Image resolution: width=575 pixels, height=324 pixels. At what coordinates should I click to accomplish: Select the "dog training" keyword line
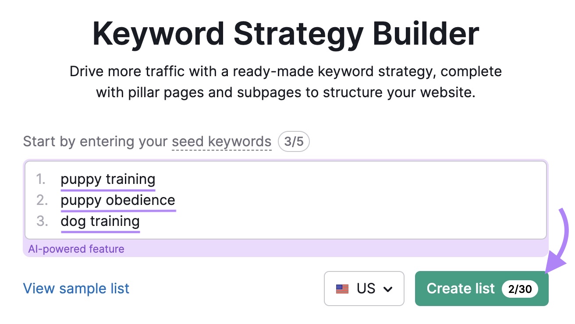click(100, 222)
